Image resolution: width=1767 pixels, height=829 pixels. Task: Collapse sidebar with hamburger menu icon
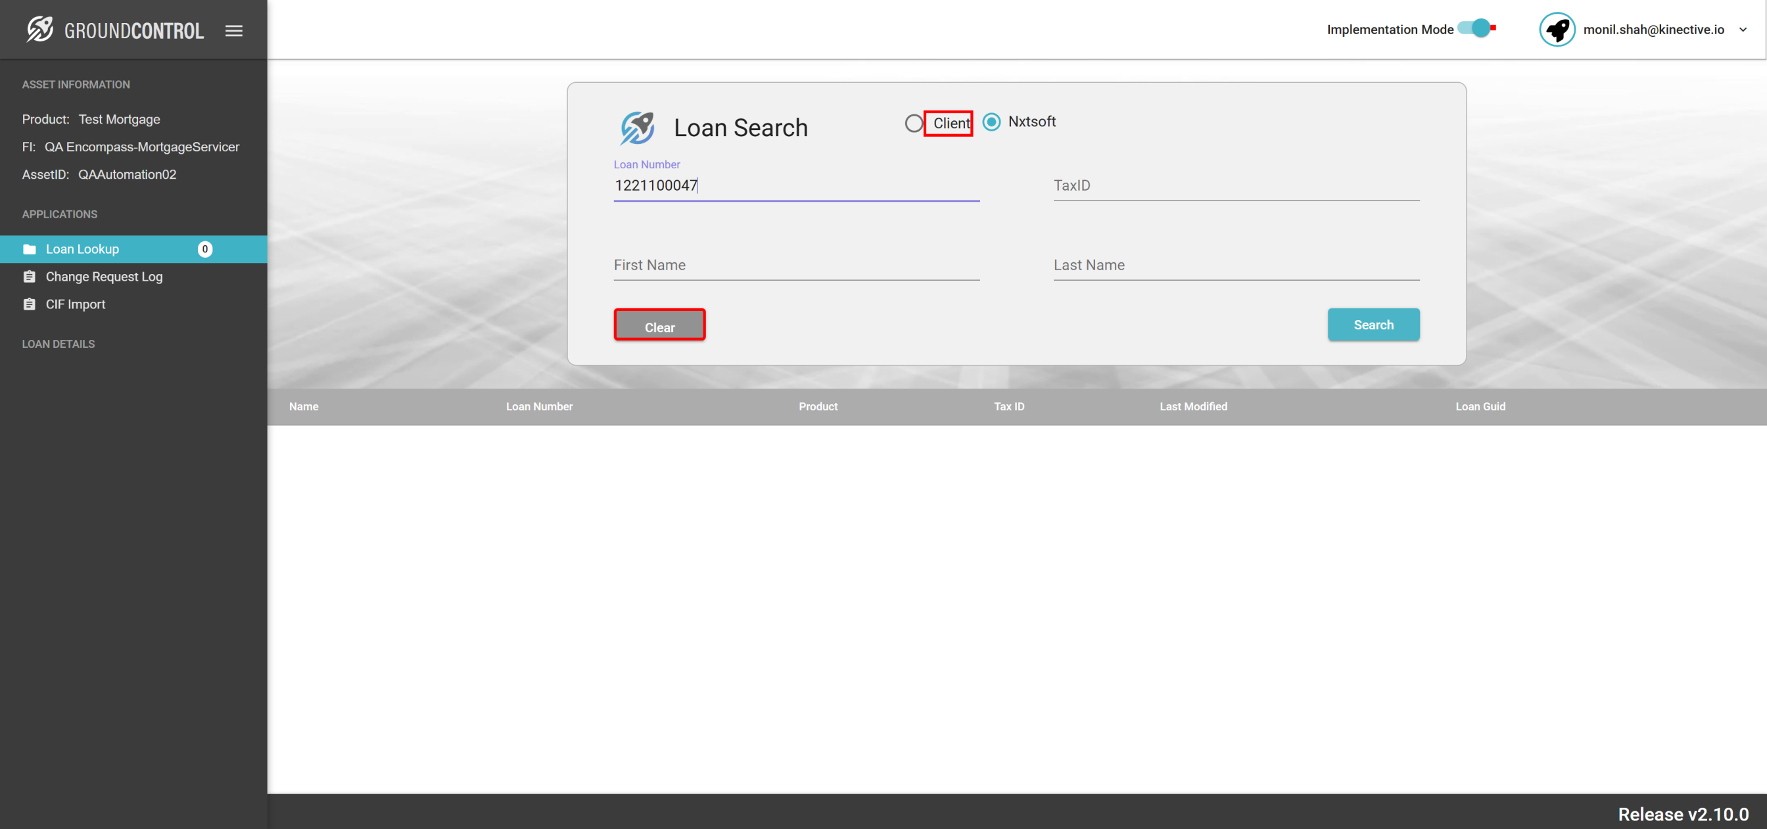pos(234,31)
